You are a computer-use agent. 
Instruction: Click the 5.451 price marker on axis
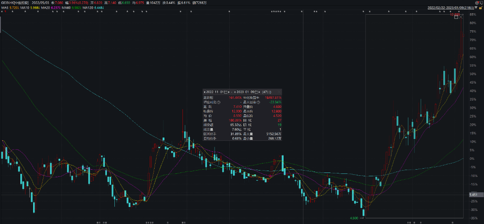tap(474, 194)
